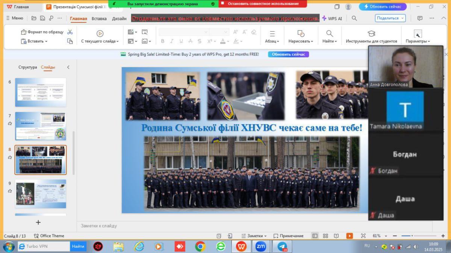The width and height of the screenshot is (451, 253).
Task: Open the Вставка ribbon tab
Action: click(99, 18)
